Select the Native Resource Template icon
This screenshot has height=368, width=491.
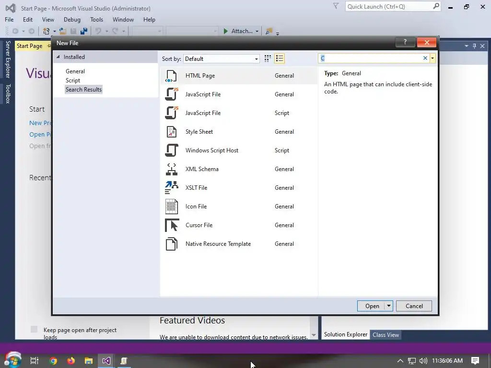171,244
